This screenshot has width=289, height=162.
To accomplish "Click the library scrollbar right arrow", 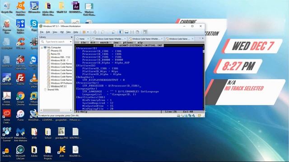I will click(71, 110).
